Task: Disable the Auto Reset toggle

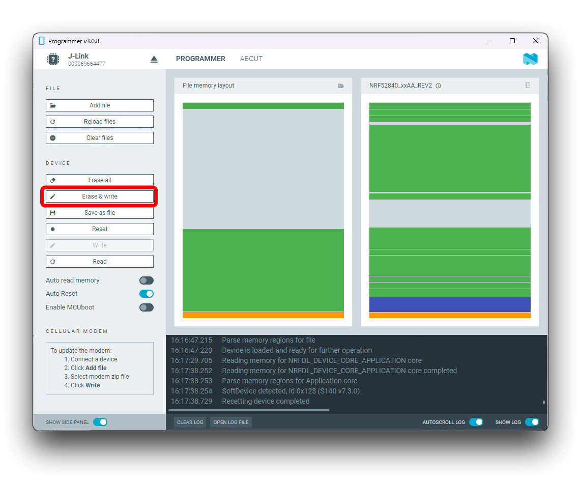Action: click(x=147, y=294)
